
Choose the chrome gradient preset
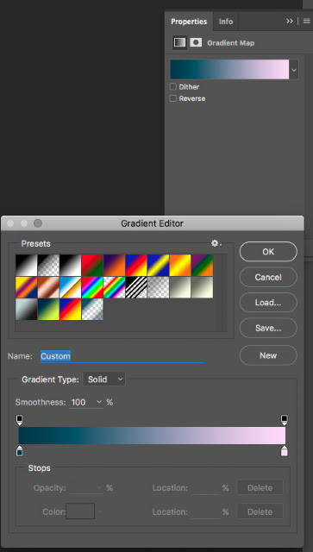(x=71, y=287)
